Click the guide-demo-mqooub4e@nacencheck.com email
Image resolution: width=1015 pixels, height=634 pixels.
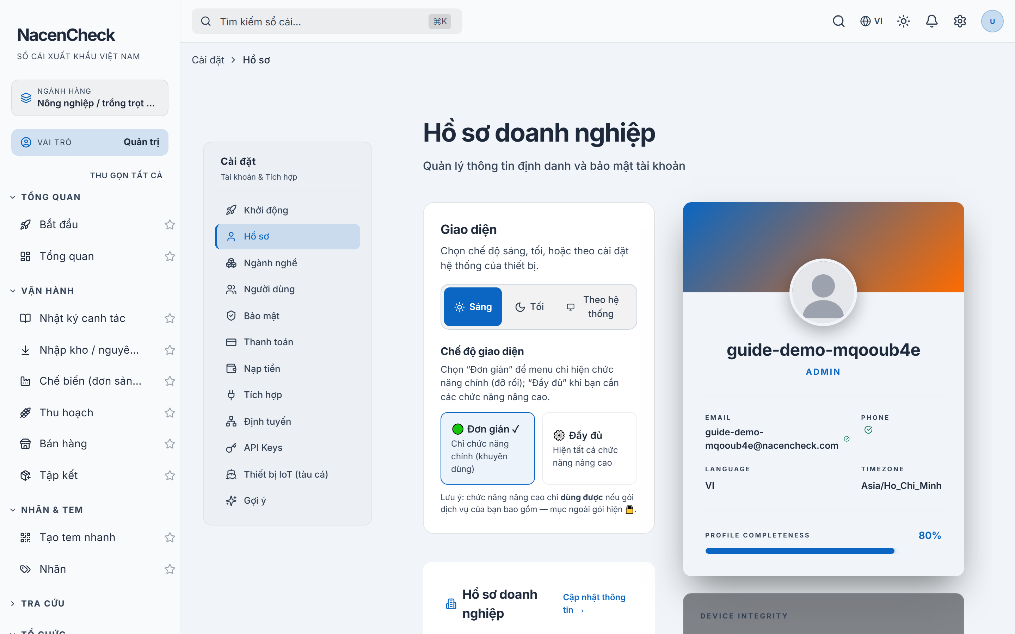(771, 439)
